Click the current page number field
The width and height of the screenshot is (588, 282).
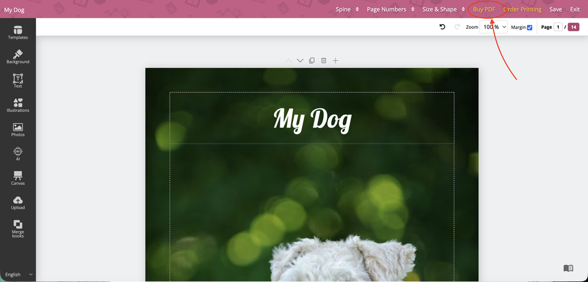click(558, 27)
